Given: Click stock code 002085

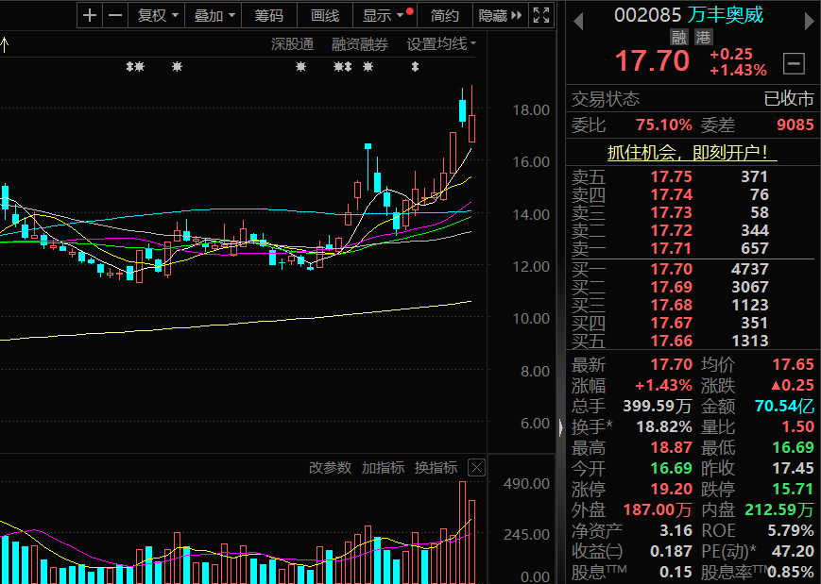Looking at the screenshot, I should click(648, 15).
